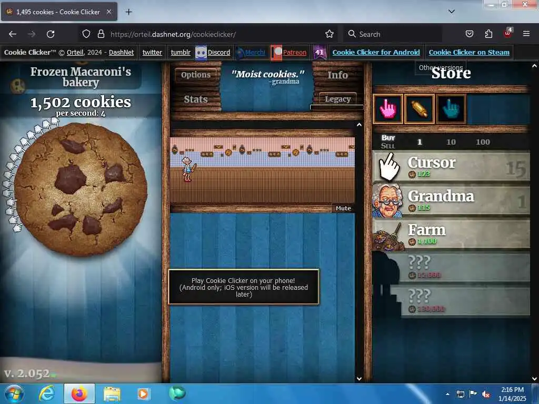Click the store panel scroll-up arrow
This screenshot has height=404, width=539.
[535, 66]
